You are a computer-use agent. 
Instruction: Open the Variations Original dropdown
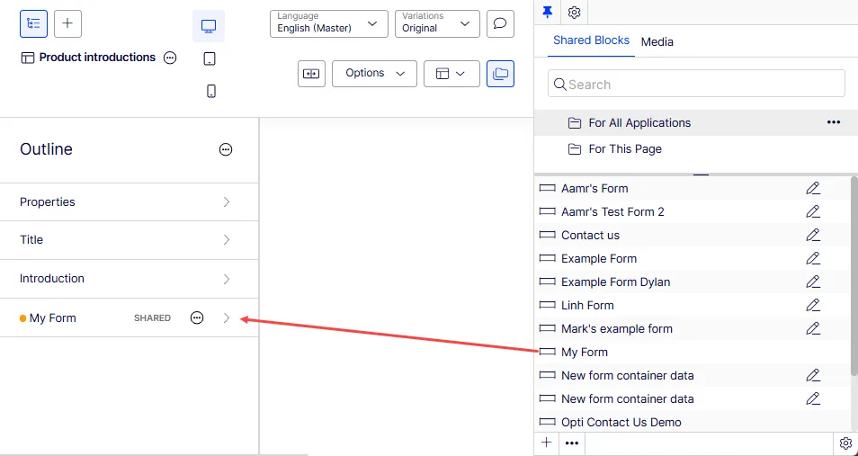[x=437, y=24]
